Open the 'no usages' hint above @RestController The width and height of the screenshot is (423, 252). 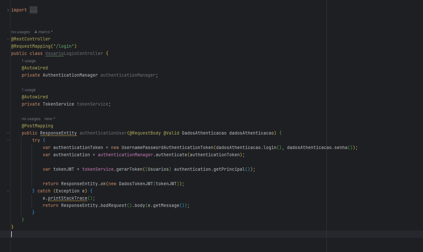(20, 32)
